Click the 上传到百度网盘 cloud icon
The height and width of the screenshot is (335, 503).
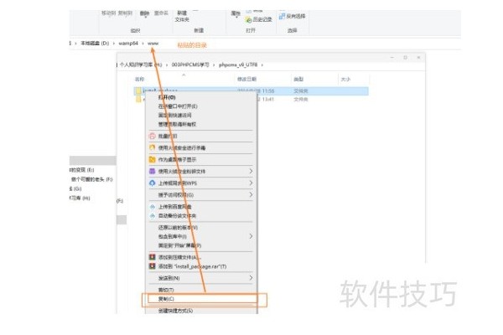pyautogui.click(x=153, y=207)
